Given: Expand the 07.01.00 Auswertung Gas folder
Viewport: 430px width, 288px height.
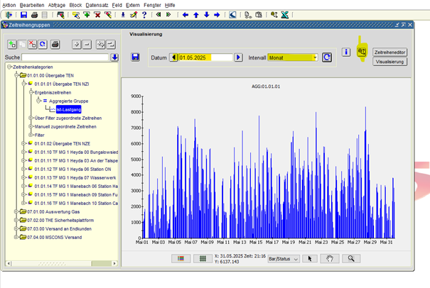Looking at the screenshot, I should pyautogui.click(x=16, y=211).
